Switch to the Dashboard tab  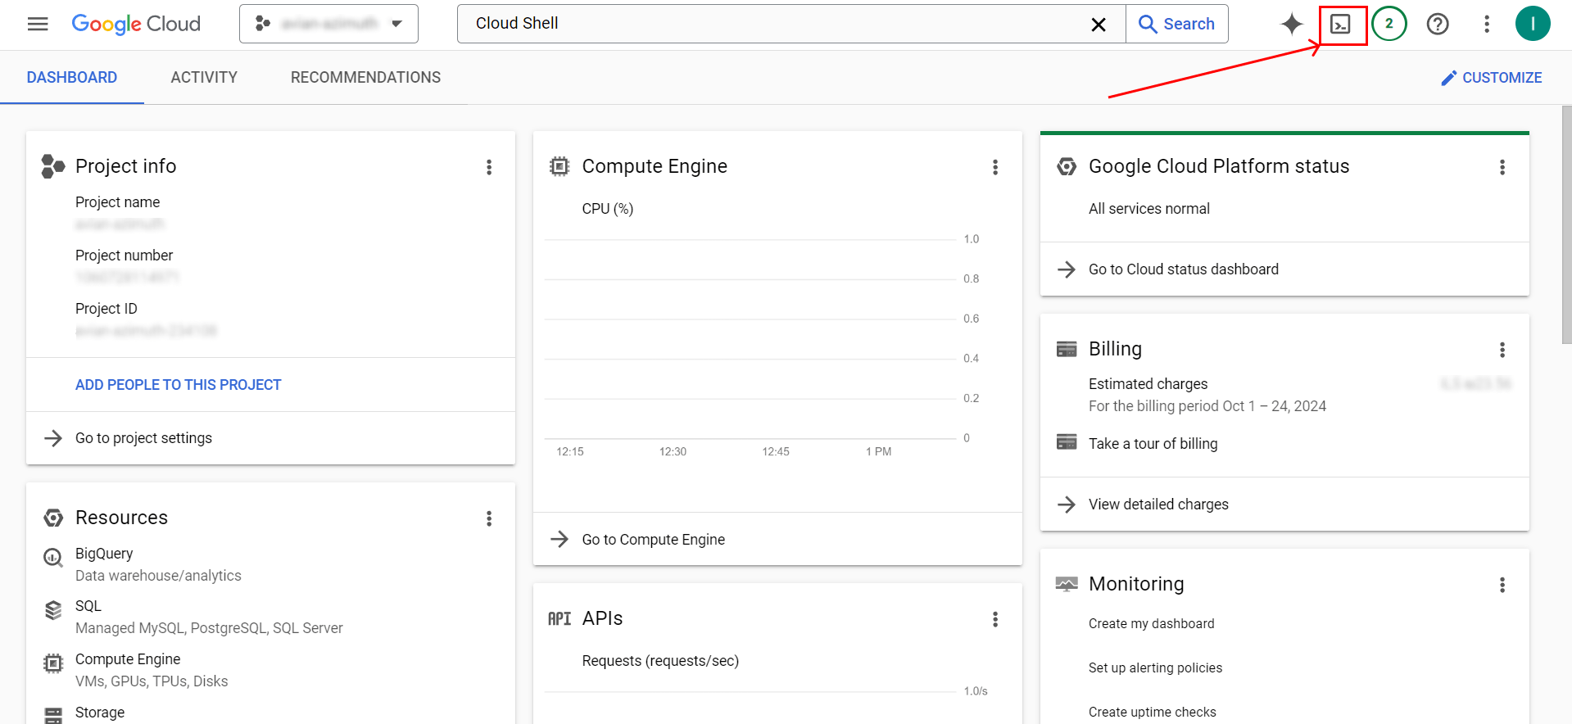72,78
